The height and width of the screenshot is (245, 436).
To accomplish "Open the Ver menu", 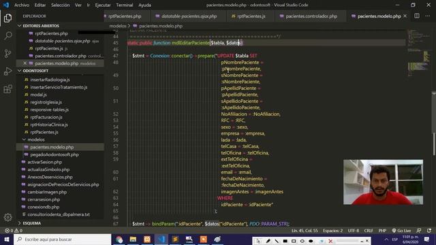I will 78,5.
